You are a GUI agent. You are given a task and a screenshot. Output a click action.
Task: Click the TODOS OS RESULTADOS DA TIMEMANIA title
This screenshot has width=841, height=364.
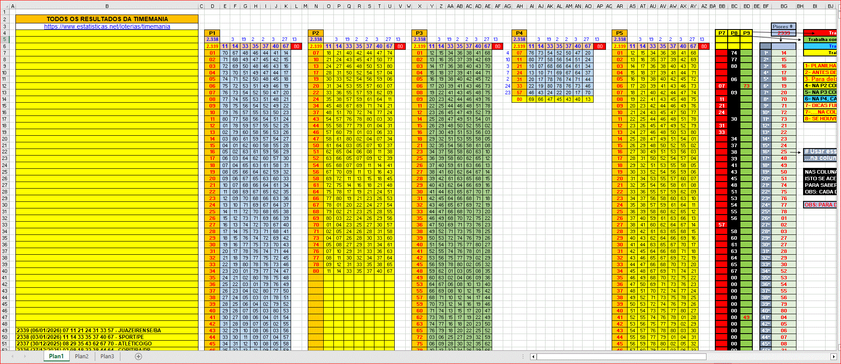click(x=107, y=19)
